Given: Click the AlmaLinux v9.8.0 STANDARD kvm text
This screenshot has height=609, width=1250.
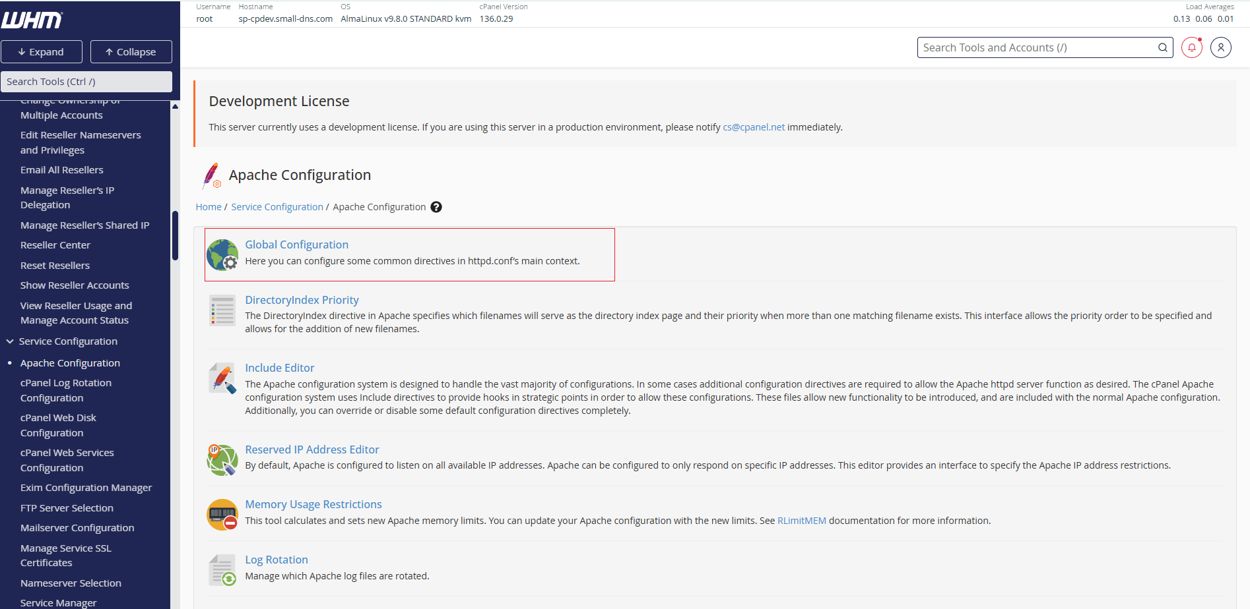Looking at the screenshot, I should [406, 18].
